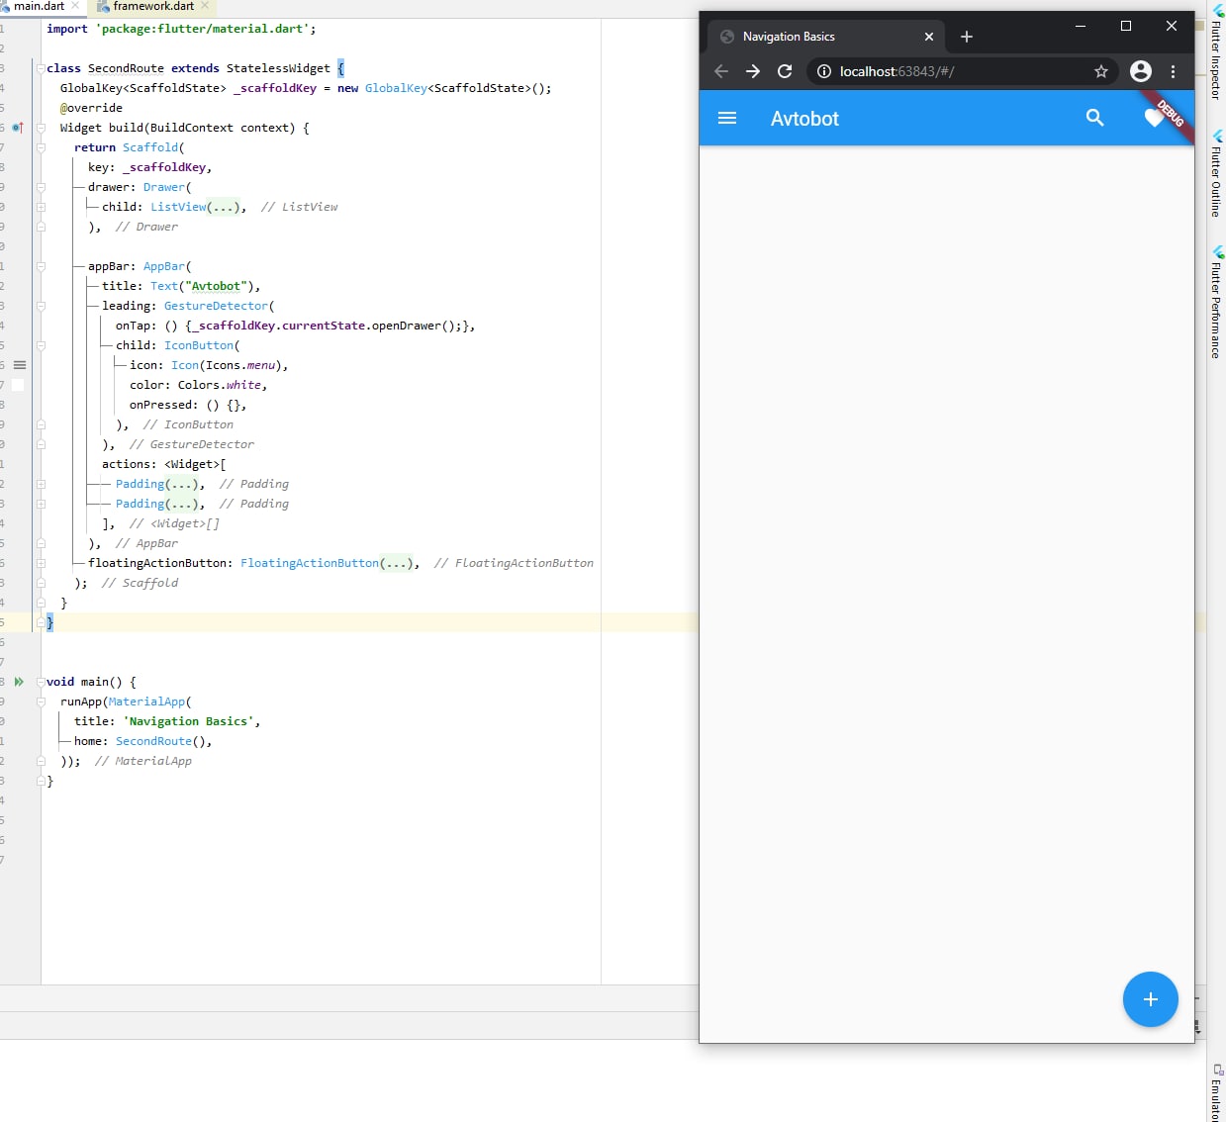Click the Scaffold constructor in code
The width and height of the screenshot is (1226, 1122).
pyautogui.click(x=150, y=147)
